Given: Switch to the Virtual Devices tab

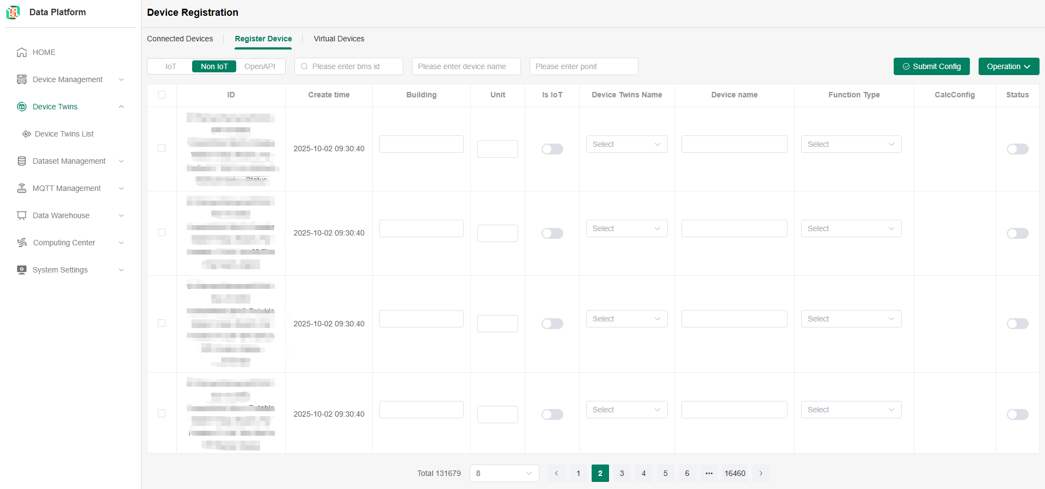Looking at the screenshot, I should tap(339, 39).
